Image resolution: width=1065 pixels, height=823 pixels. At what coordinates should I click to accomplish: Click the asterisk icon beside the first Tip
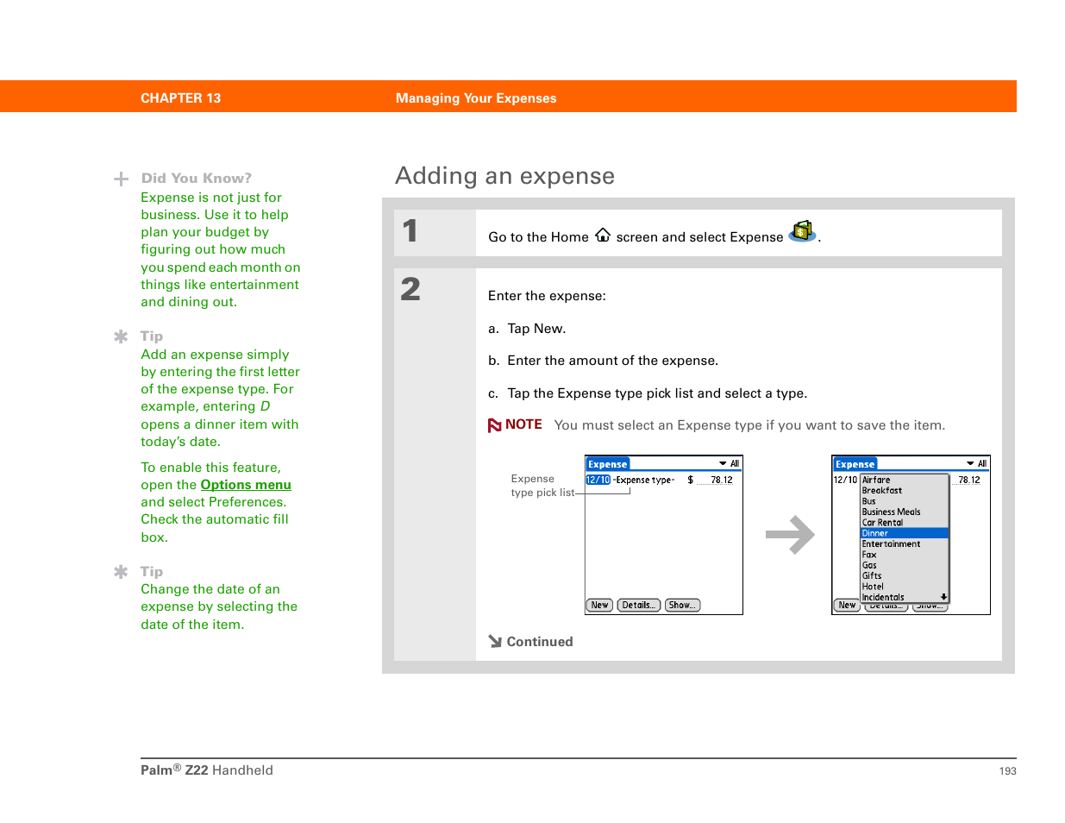121,336
